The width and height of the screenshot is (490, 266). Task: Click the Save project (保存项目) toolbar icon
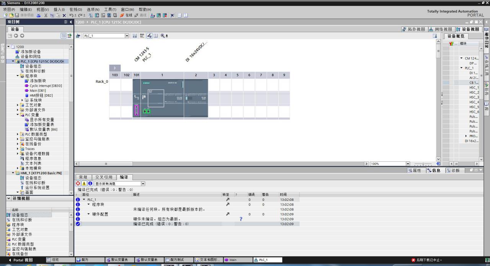17,15
